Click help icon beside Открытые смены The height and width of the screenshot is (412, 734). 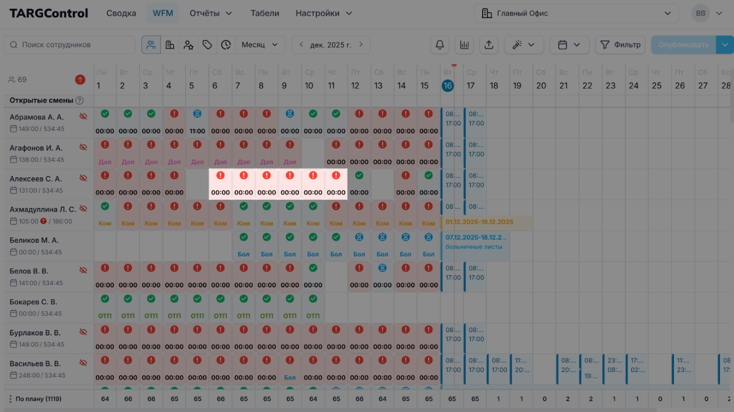tap(80, 100)
